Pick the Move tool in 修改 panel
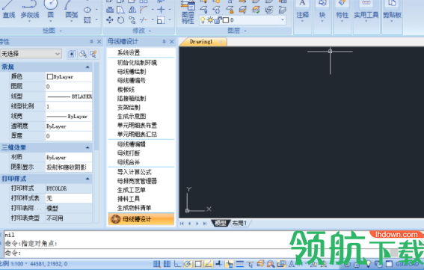This screenshot has height=270, width=424. click(x=110, y=19)
